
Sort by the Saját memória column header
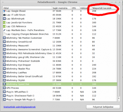click(61, 8)
